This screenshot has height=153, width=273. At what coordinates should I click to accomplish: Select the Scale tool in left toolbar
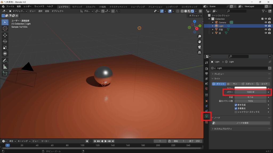[x=5, y=48]
